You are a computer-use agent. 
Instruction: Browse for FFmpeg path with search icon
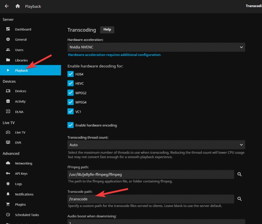tap(239, 174)
